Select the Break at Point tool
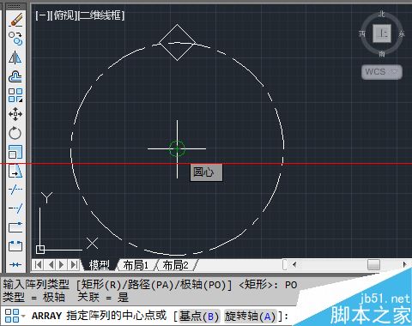Screen dimensions: 412x326 click(15, 227)
